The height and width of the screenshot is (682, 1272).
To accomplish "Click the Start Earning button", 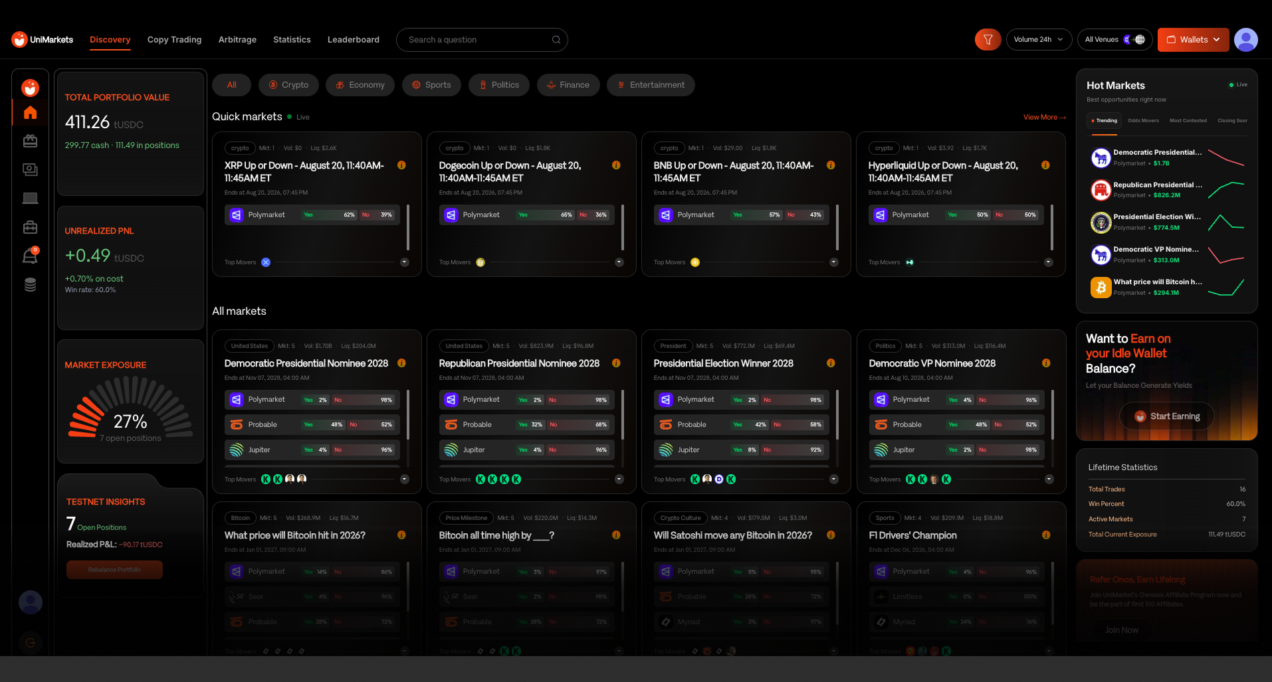I will (1167, 416).
